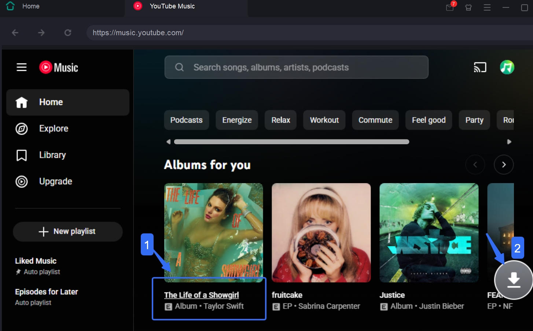Open the Cast device picker
The width and height of the screenshot is (533, 331).
pyautogui.click(x=481, y=67)
